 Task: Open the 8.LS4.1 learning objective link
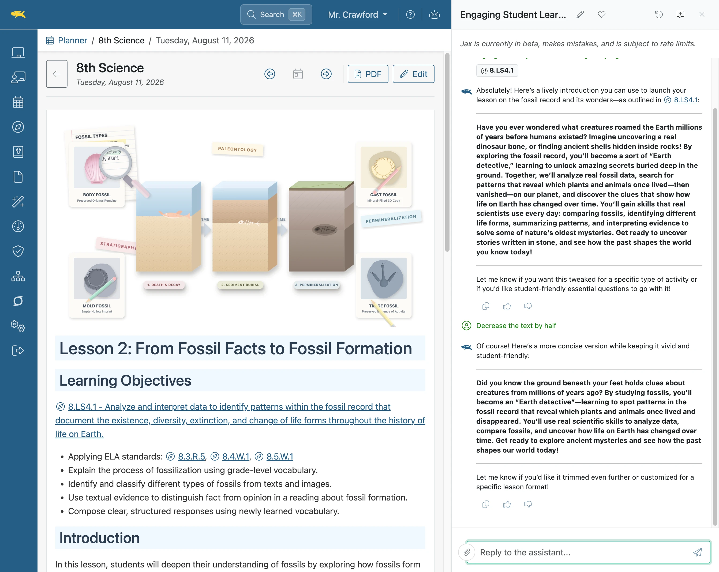point(240,420)
